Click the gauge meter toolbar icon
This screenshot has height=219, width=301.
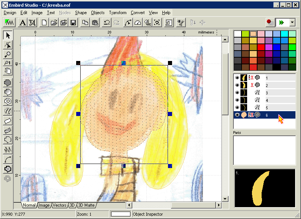pos(137,22)
